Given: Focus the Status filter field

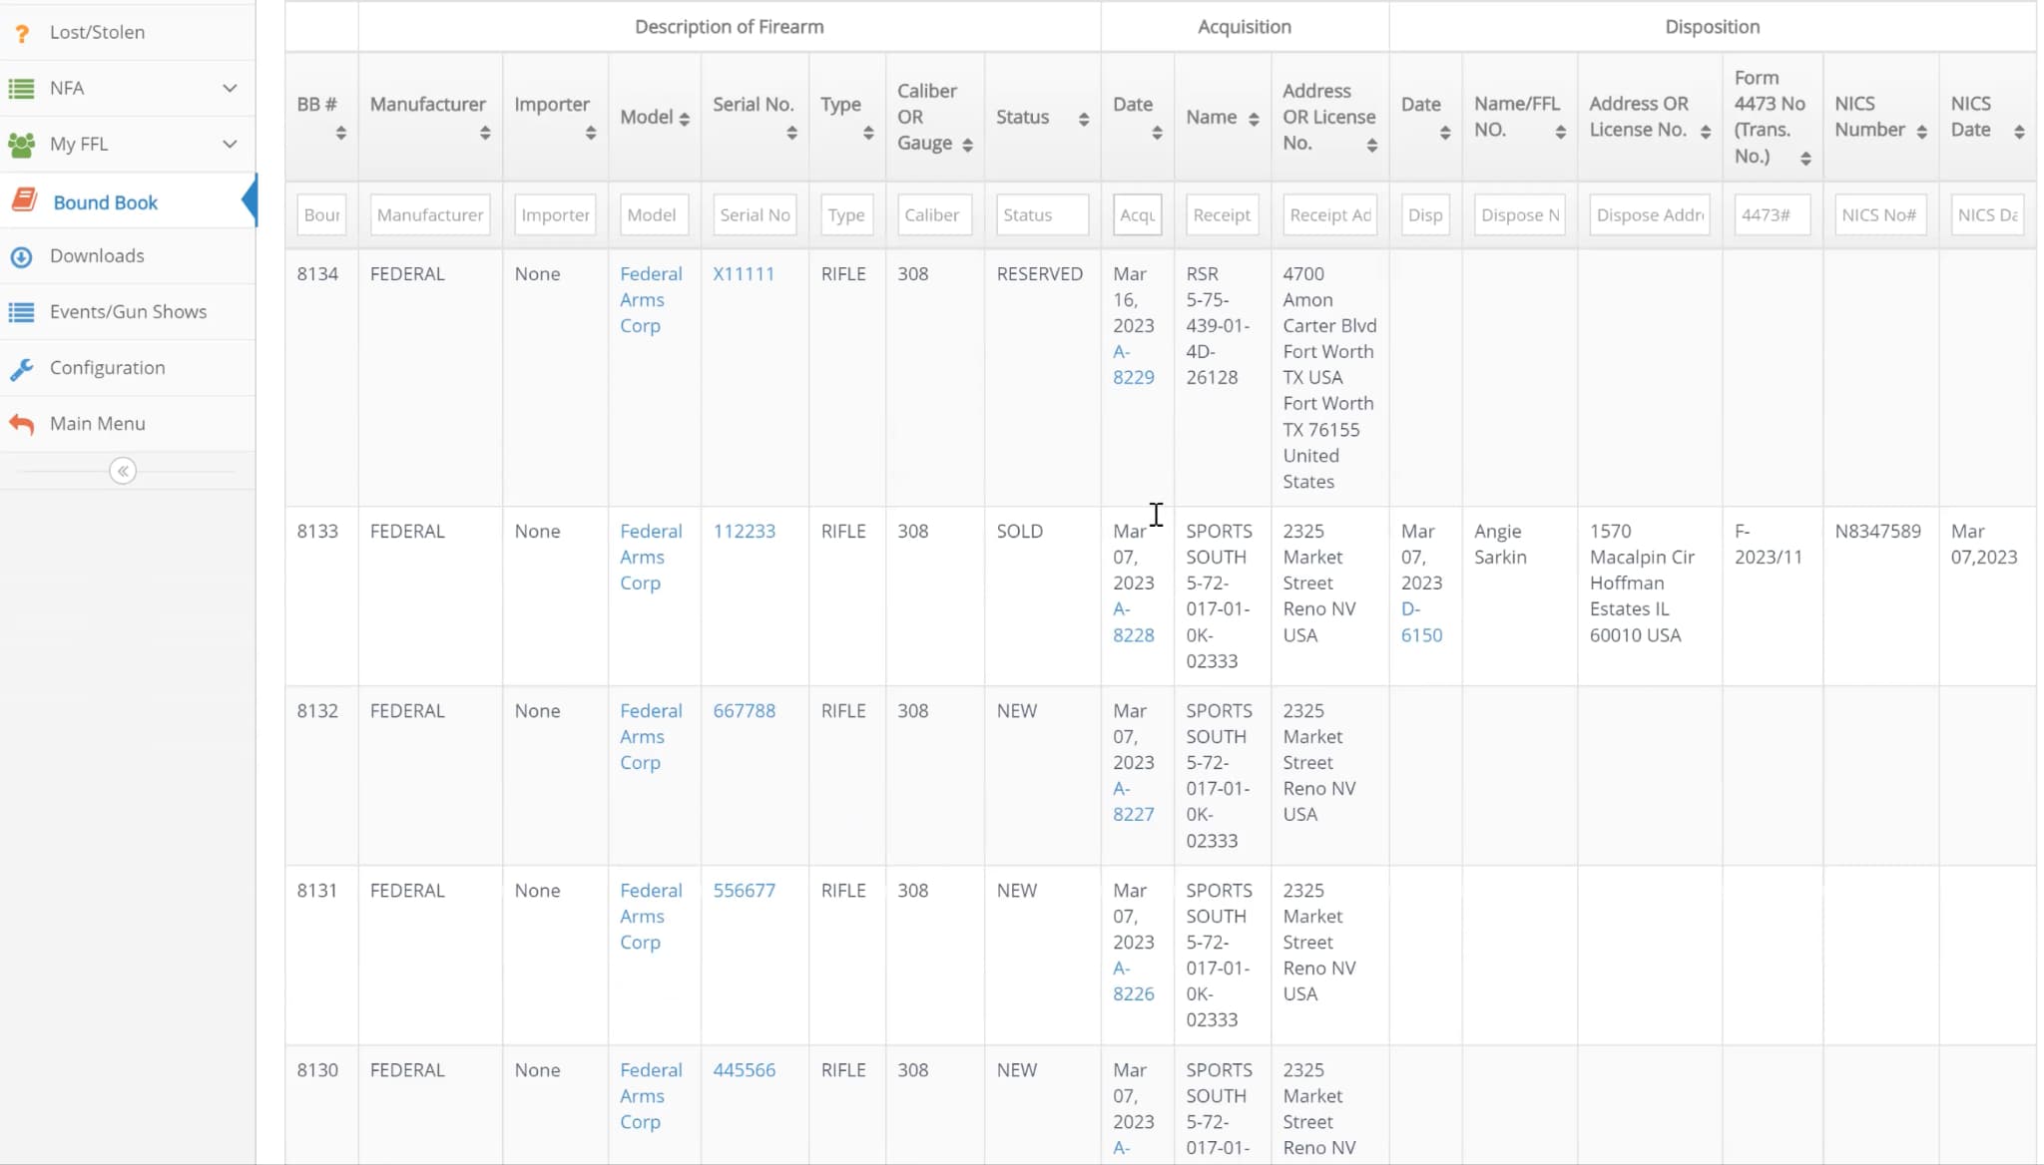Looking at the screenshot, I should tap(1042, 215).
